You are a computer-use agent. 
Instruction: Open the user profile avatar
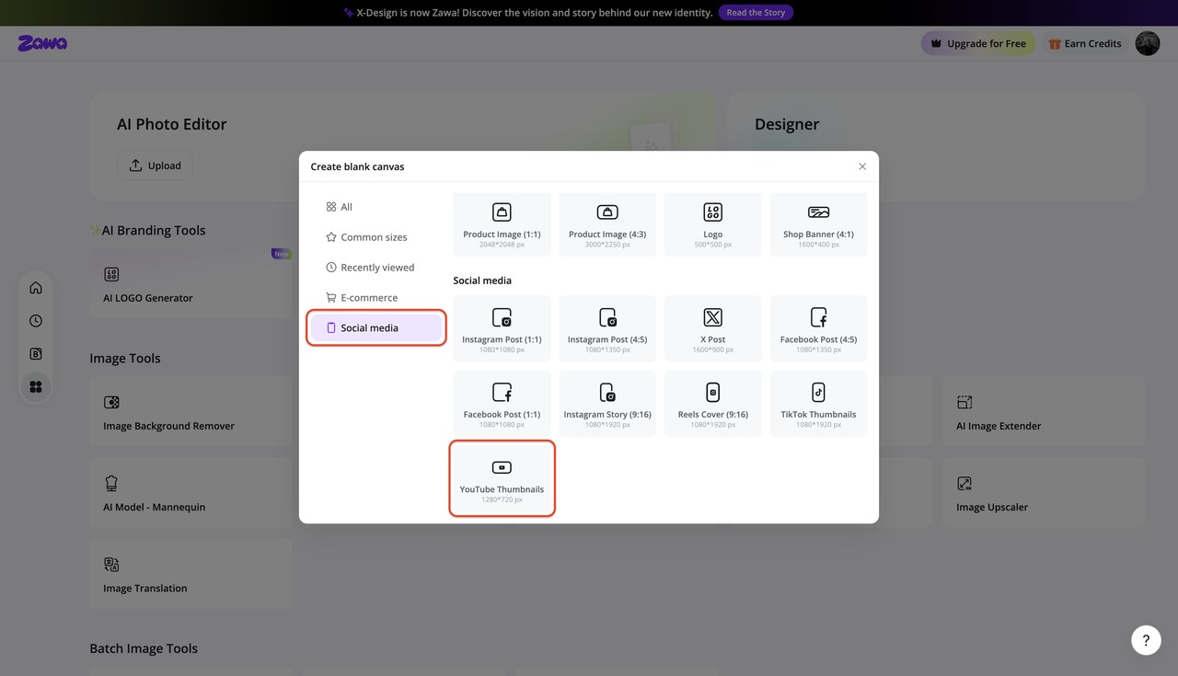point(1148,43)
